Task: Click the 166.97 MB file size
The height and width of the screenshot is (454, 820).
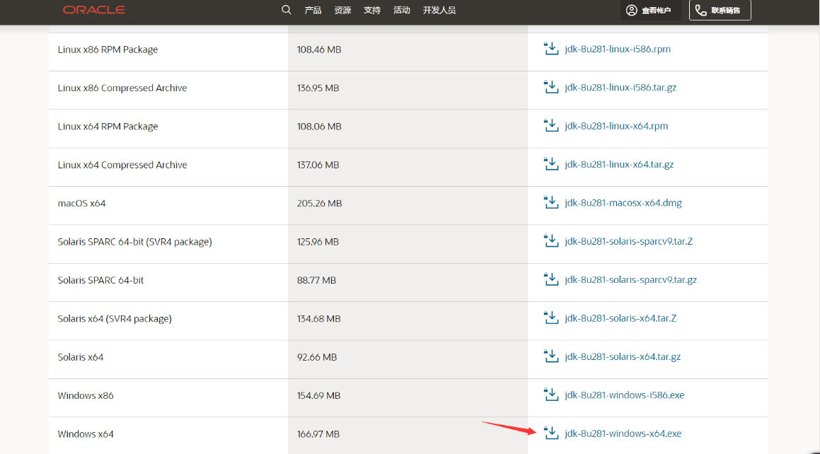Action: coord(318,434)
